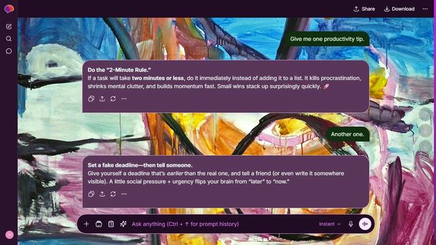The width and height of the screenshot is (436, 245).
Task: Click the sparkle icon in prompt bar
Action: (x=123, y=224)
